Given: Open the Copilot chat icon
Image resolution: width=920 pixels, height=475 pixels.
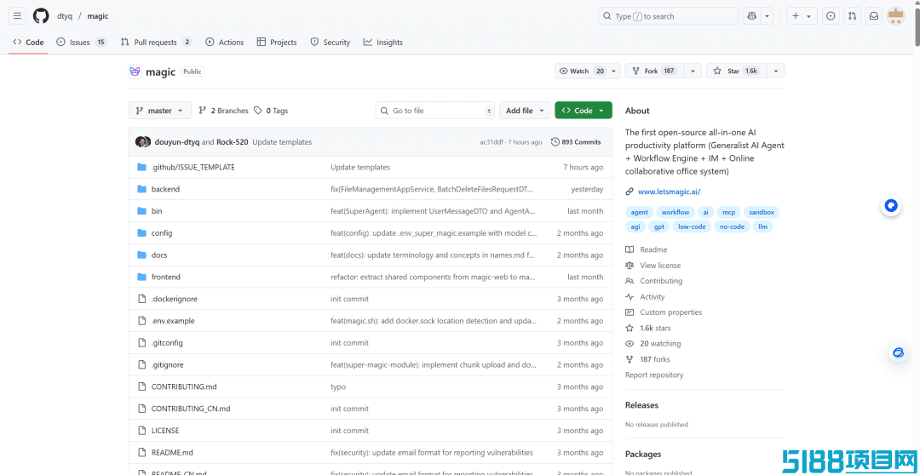Looking at the screenshot, I should [x=751, y=16].
